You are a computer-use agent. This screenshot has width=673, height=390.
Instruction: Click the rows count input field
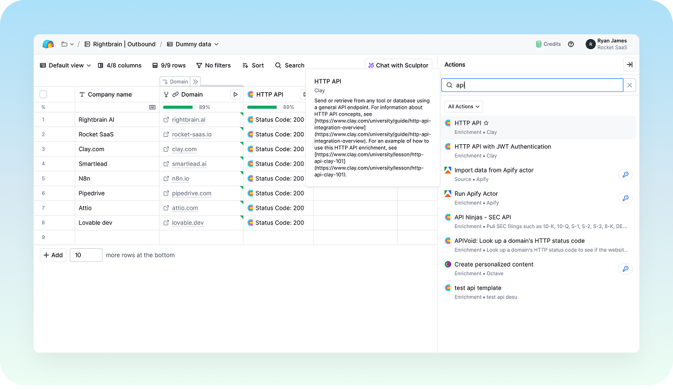[86, 255]
